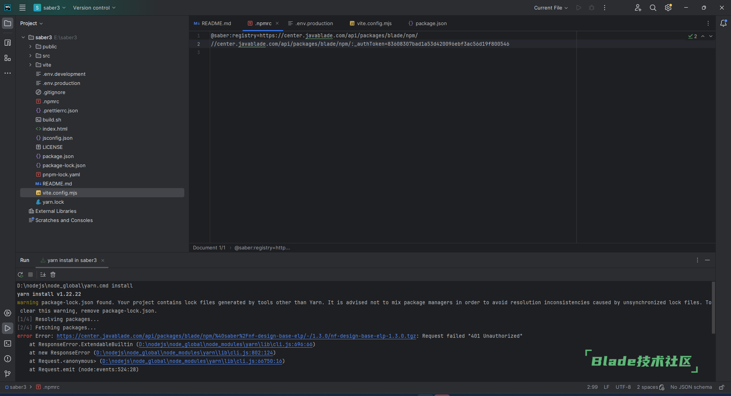
Task: Open IDE settings gear icon
Action: click(668, 8)
